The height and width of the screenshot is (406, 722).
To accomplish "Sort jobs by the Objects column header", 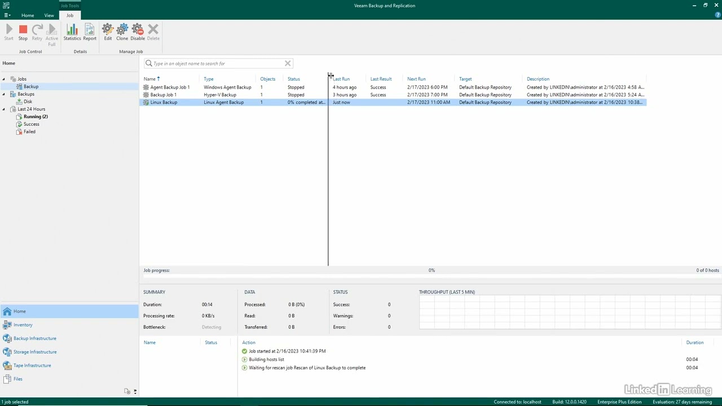I will [x=267, y=79].
